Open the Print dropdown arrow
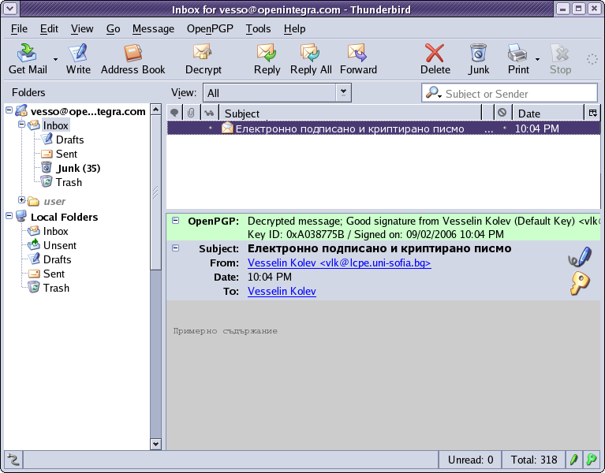 coord(537,59)
